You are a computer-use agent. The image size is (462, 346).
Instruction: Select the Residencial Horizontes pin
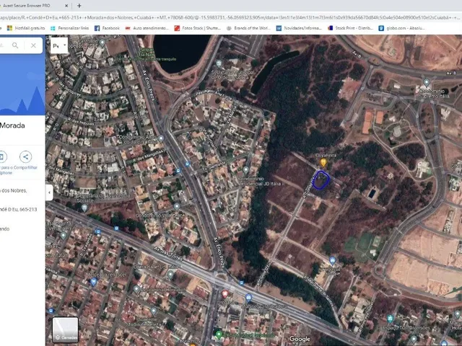click(x=136, y=289)
